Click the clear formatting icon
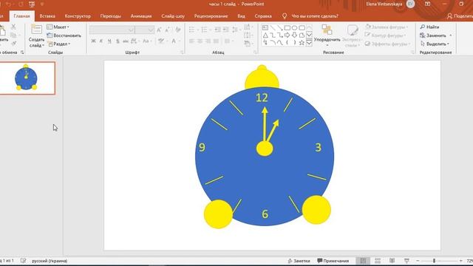The image size is (473, 266). click(178, 30)
